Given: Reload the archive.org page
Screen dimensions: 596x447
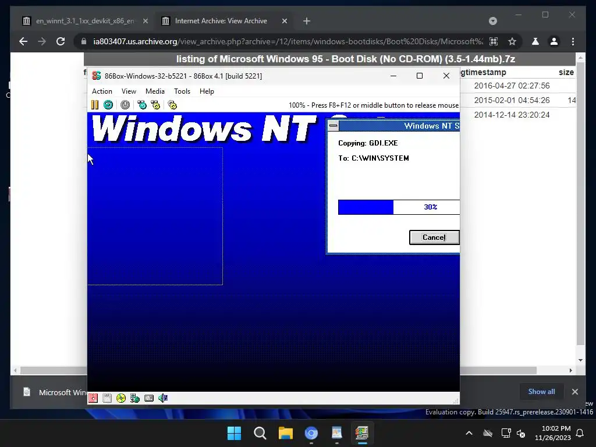Looking at the screenshot, I should (61, 41).
